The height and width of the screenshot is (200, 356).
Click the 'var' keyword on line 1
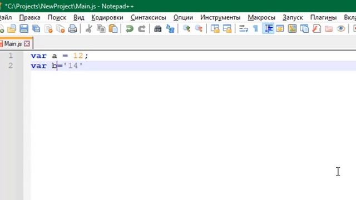point(38,56)
